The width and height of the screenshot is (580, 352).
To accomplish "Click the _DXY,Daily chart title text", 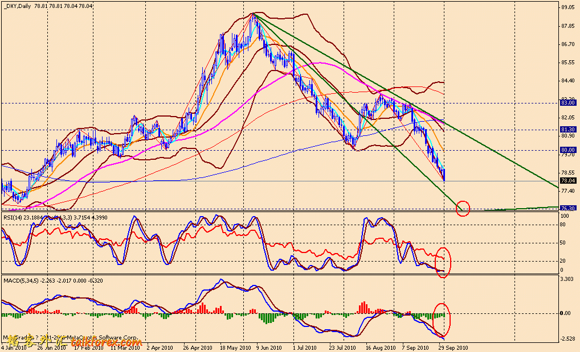I will point(18,6).
